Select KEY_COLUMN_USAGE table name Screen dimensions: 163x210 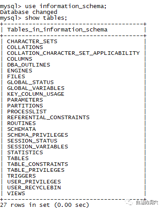pyautogui.click(x=36, y=94)
